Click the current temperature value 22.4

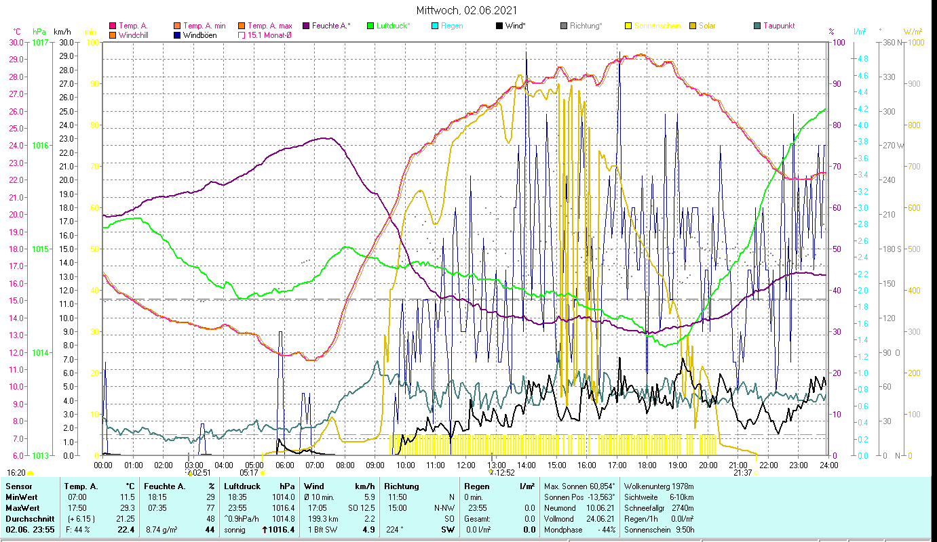point(126,530)
